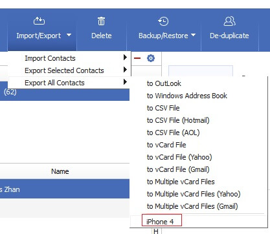This screenshot has width=270, height=234.
Task: Expand the Backup/Restore dropdown arrow
Action: 193,35
